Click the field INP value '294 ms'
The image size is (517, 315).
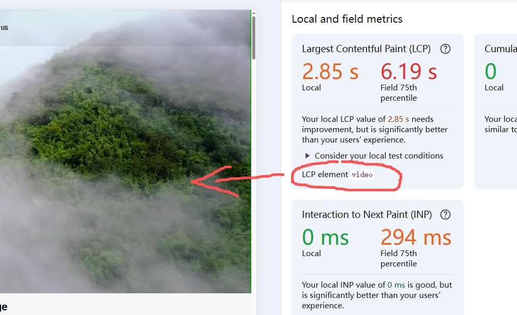click(x=416, y=237)
